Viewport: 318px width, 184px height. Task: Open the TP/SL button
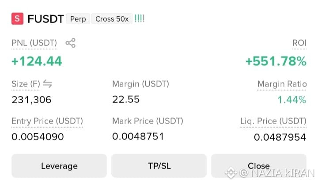click(159, 166)
